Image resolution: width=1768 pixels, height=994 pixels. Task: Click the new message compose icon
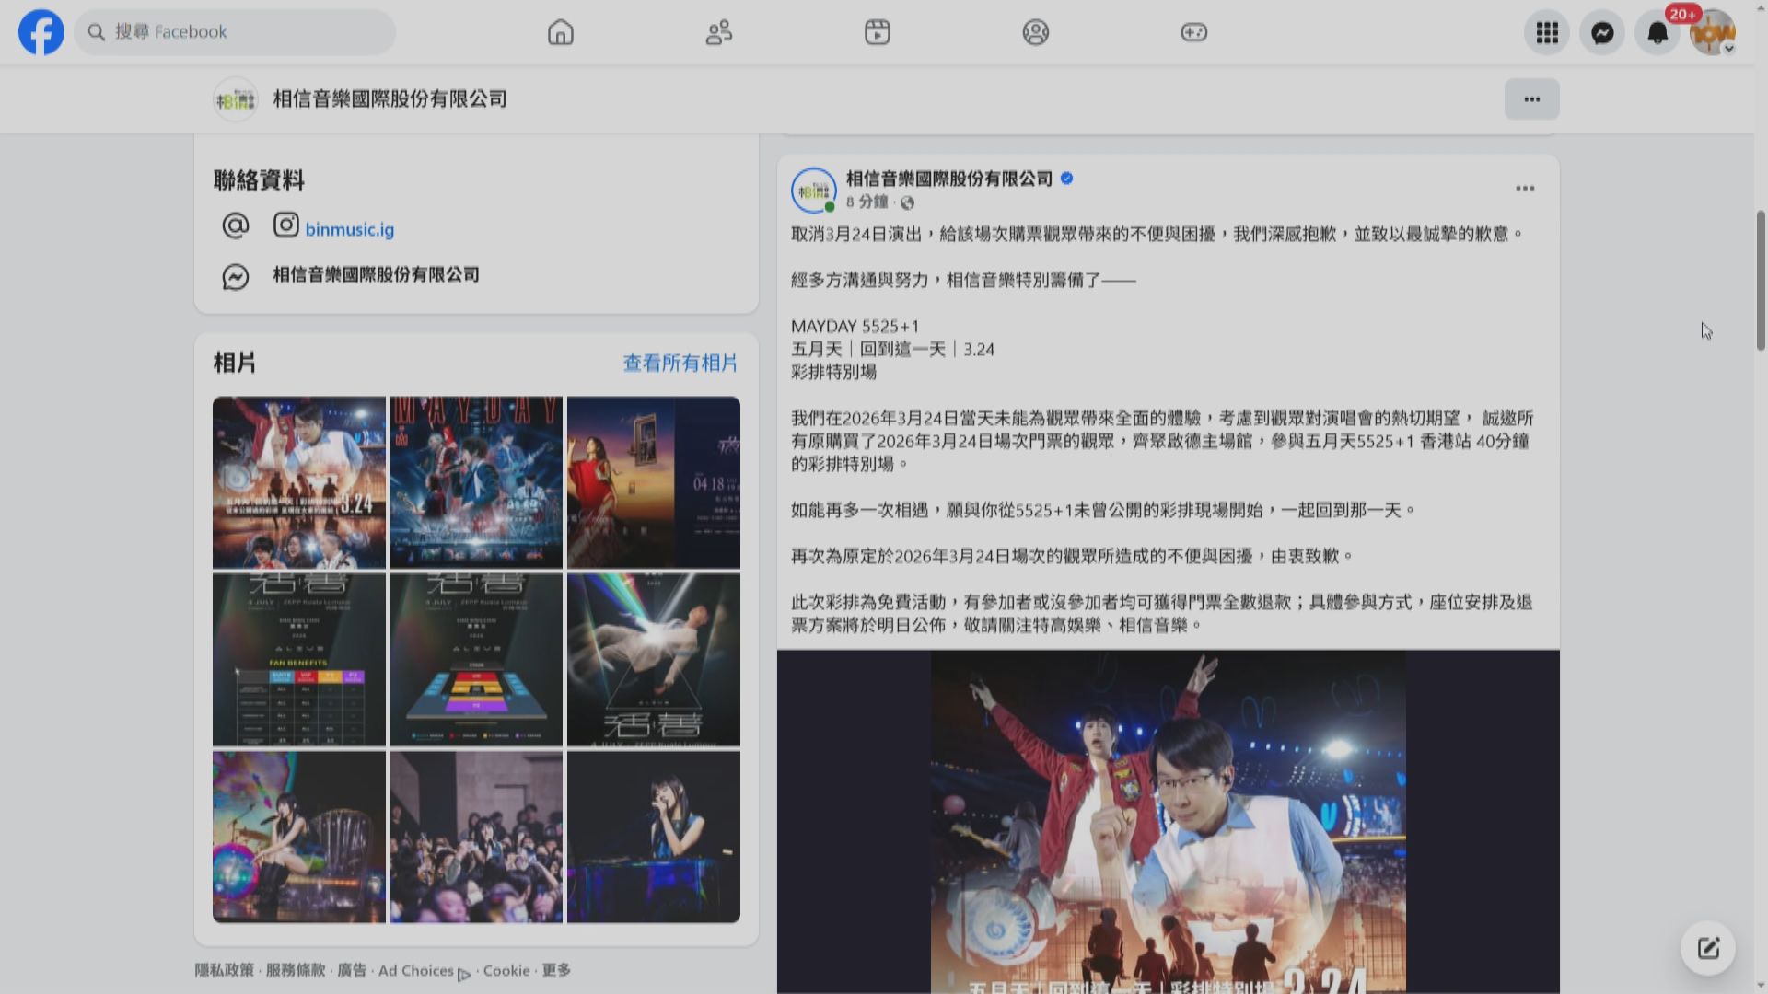point(1708,948)
